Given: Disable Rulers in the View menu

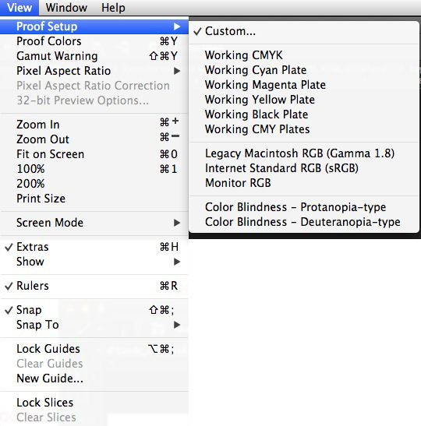Looking at the screenshot, I should click(94, 286).
